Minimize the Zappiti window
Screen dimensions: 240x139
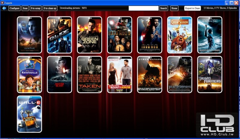click(x=227, y=3)
